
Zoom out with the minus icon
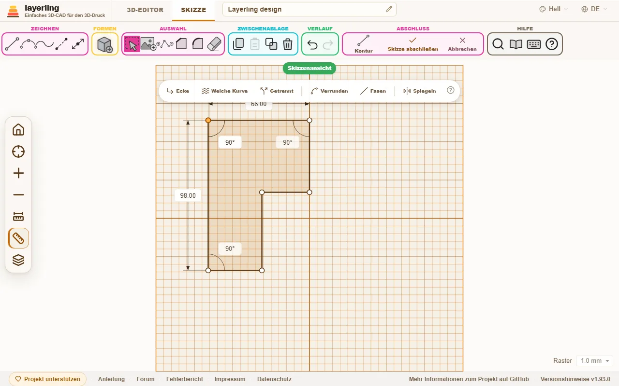tap(18, 195)
